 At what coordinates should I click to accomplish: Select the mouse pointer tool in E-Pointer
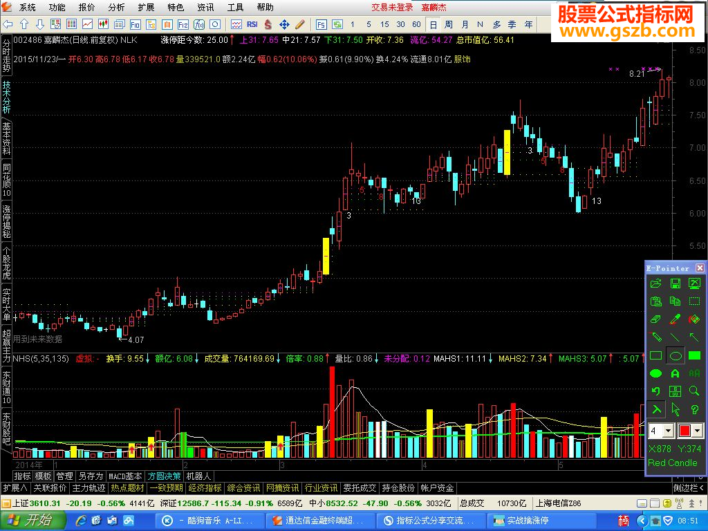[x=675, y=409]
